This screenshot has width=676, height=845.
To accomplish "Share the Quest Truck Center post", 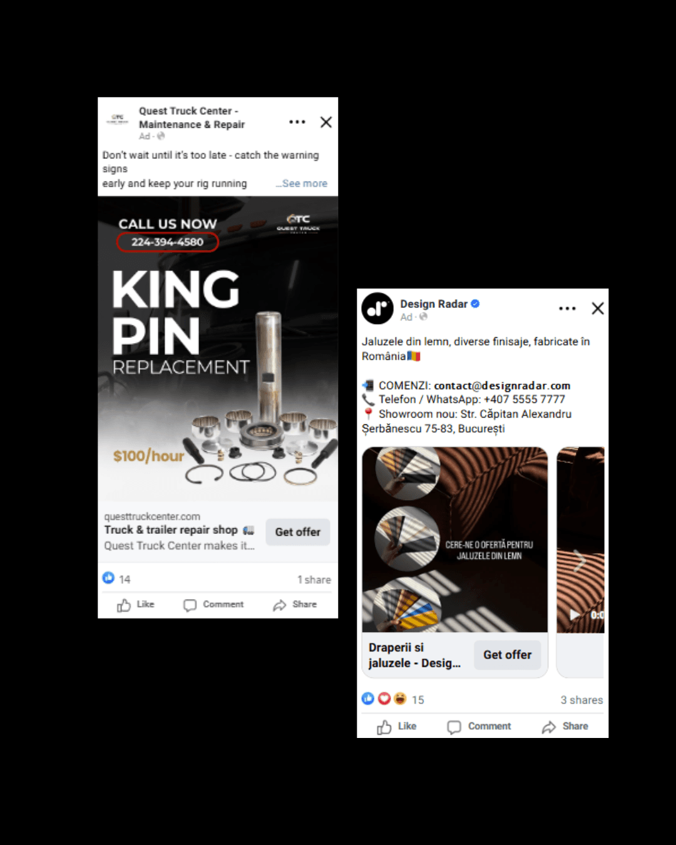I will 295,605.
